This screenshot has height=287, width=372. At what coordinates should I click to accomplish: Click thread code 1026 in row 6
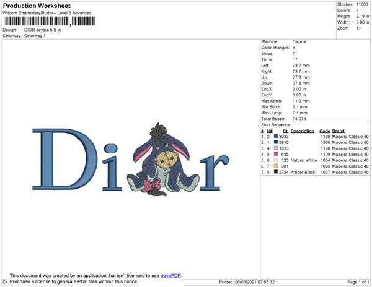click(x=325, y=166)
